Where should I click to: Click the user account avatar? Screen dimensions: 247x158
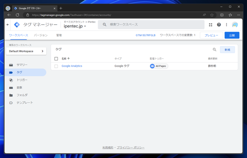235,25
